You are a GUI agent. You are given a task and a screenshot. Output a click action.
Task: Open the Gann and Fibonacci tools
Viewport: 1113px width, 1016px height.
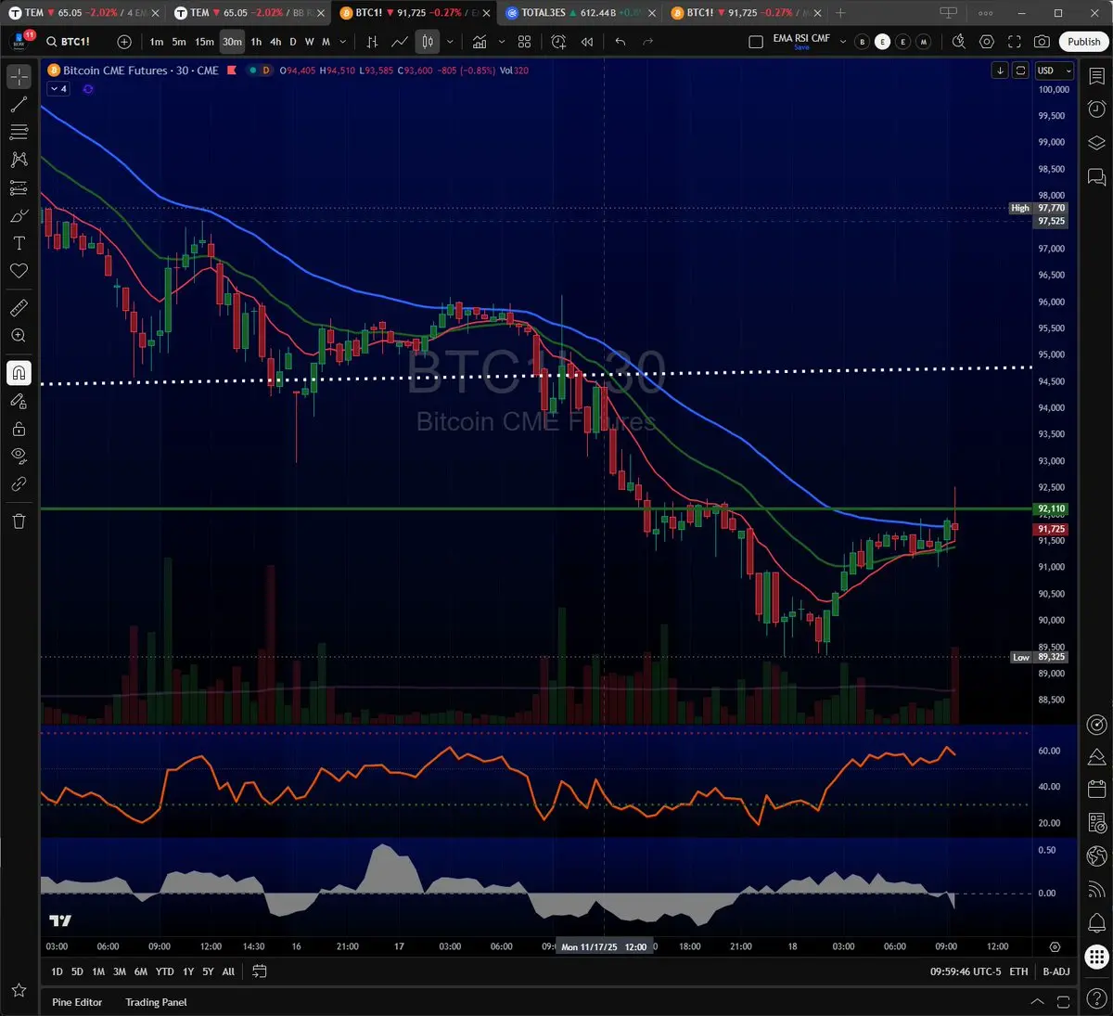(19, 132)
